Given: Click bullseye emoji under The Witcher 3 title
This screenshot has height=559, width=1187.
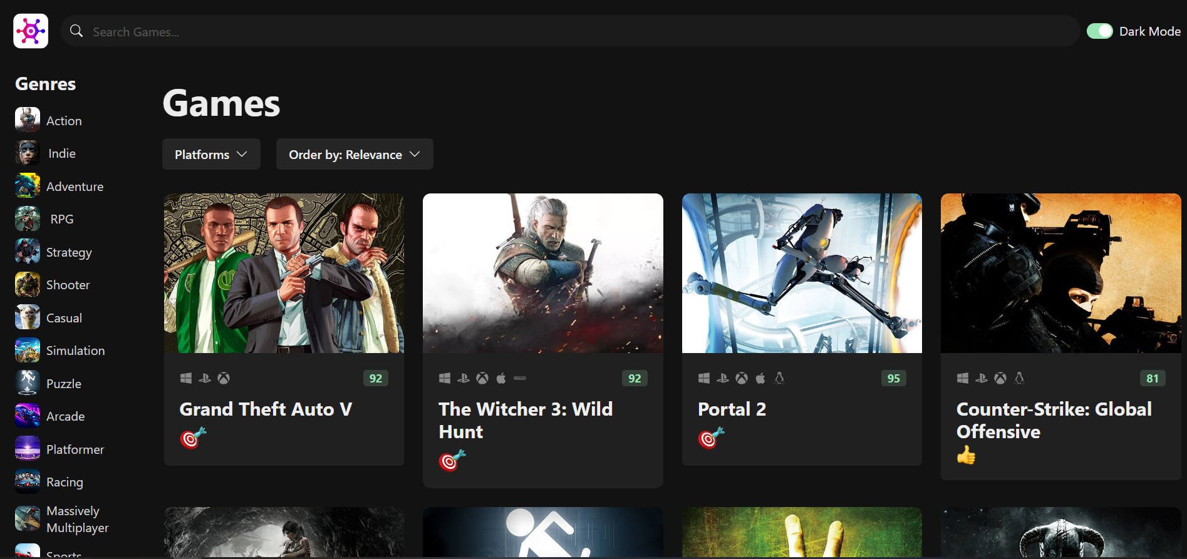Looking at the screenshot, I should (452, 460).
